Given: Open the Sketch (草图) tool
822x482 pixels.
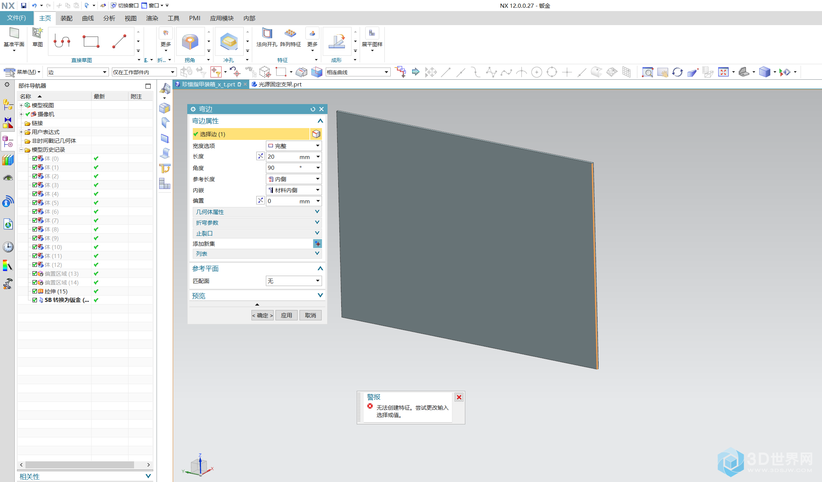Looking at the screenshot, I should pos(38,34).
